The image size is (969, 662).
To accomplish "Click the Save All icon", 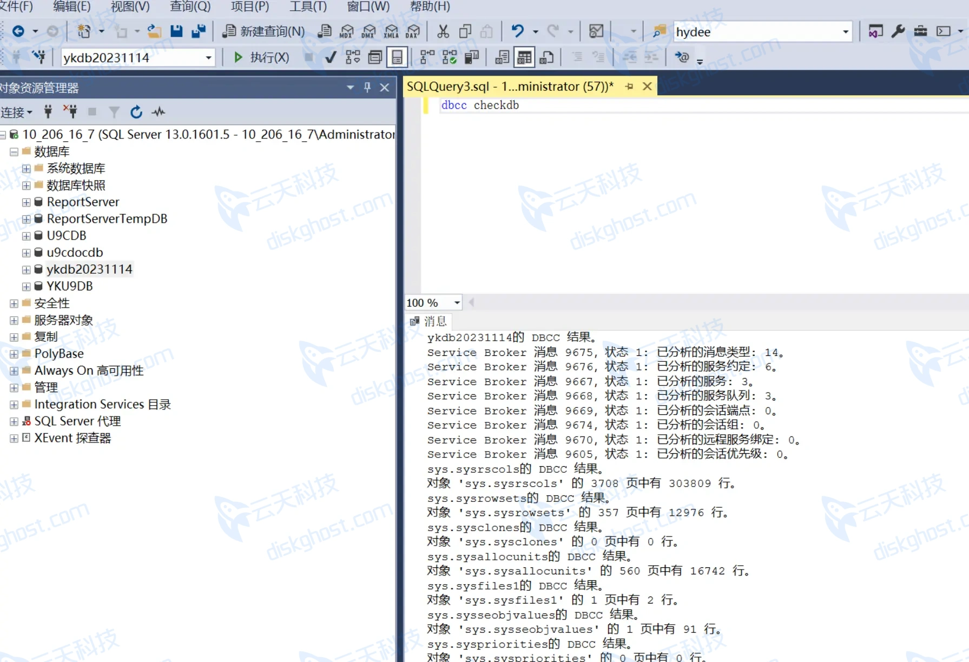I will tap(199, 31).
